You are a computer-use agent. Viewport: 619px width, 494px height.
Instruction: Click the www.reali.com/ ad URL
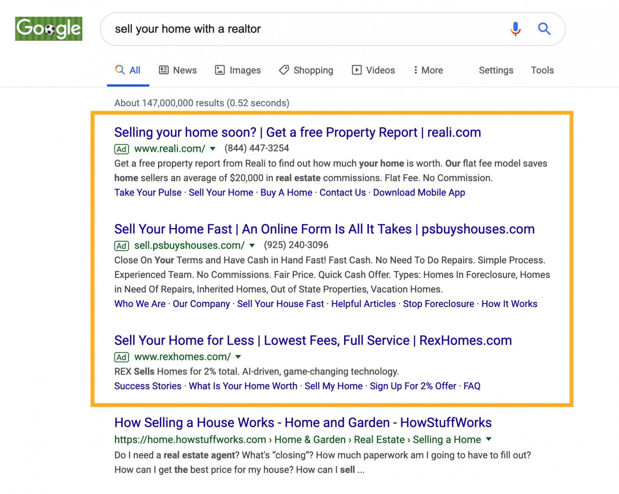coord(170,149)
